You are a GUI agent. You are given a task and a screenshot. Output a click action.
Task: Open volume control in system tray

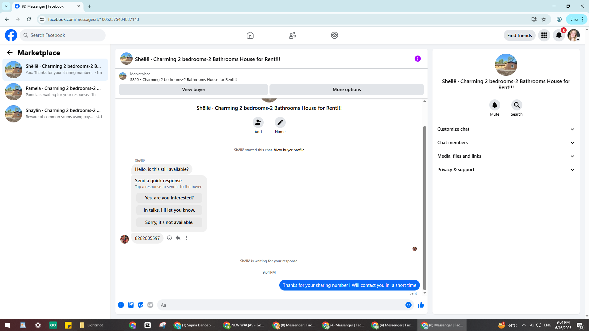(x=539, y=325)
